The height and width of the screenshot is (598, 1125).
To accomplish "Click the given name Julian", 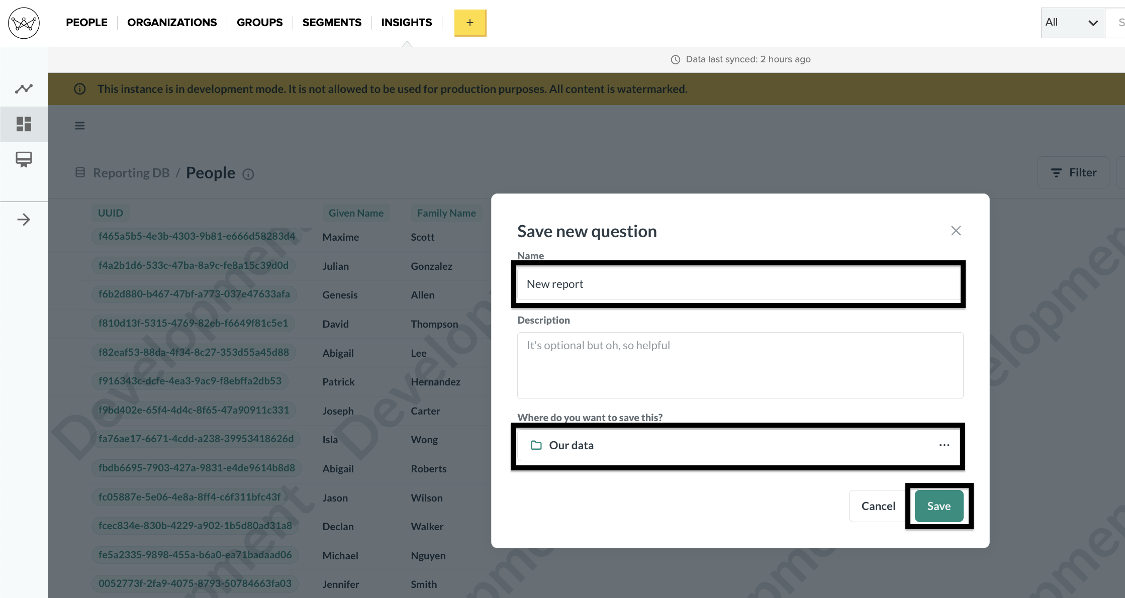I will pyautogui.click(x=336, y=266).
